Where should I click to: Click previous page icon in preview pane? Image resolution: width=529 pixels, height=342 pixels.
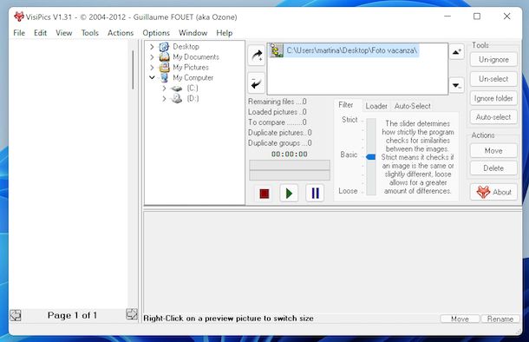pos(16,315)
